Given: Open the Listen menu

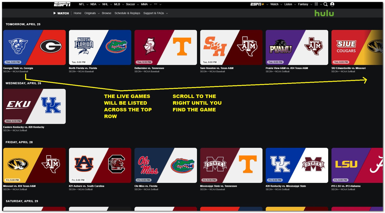Looking at the screenshot, I should point(288,4).
